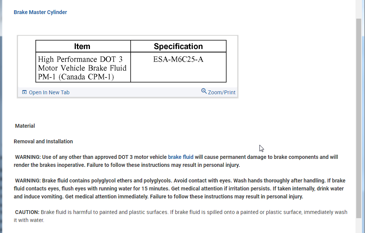The width and height of the screenshot is (365, 233).
Task: Click the scrollbar track above the thumb
Action: [359, 10]
